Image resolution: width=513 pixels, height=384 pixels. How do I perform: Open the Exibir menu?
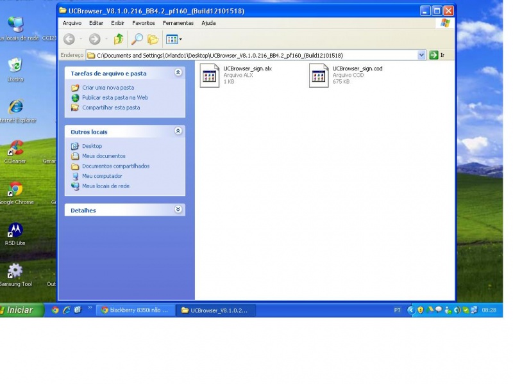(x=117, y=23)
